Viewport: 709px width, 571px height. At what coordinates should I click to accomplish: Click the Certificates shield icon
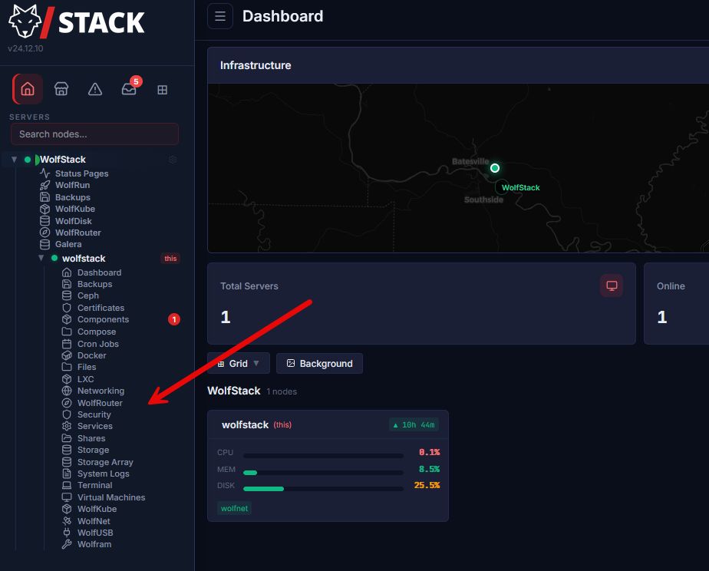[x=67, y=308]
